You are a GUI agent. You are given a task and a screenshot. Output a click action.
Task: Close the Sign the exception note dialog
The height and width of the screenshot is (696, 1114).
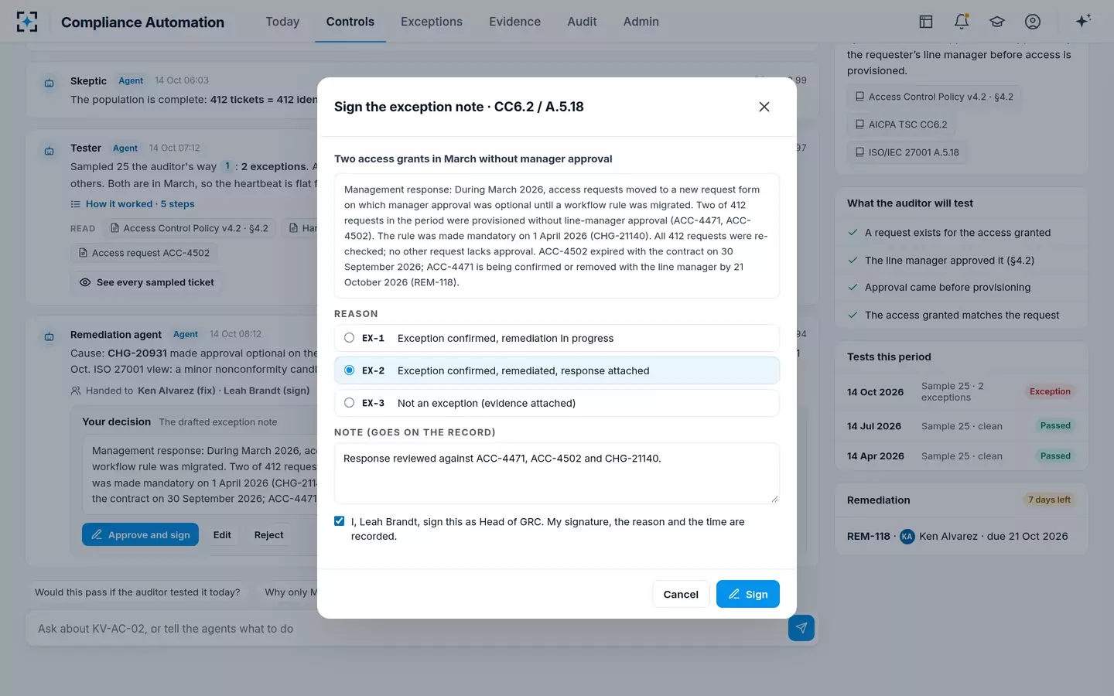point(764,107)
